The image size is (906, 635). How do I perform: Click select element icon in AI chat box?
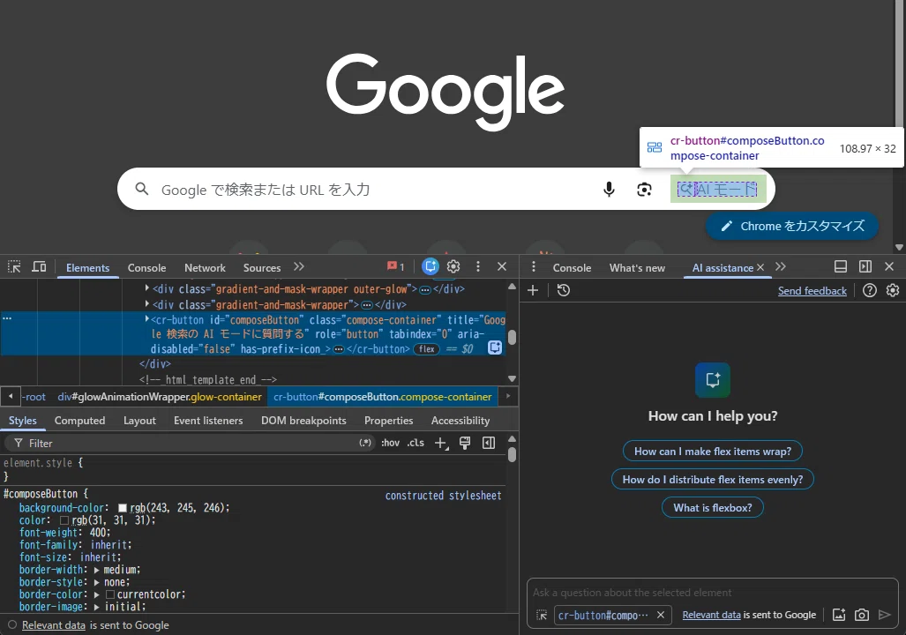coord(542,616)
